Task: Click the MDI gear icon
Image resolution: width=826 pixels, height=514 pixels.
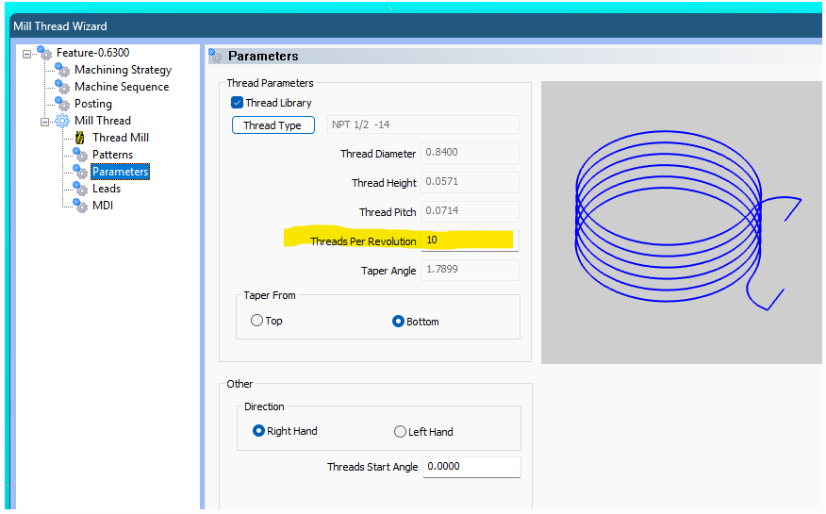Action: coord(80,206)
